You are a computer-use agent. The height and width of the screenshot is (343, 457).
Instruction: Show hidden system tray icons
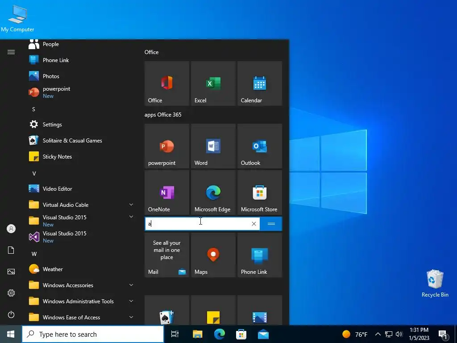(x=378, y=334)
